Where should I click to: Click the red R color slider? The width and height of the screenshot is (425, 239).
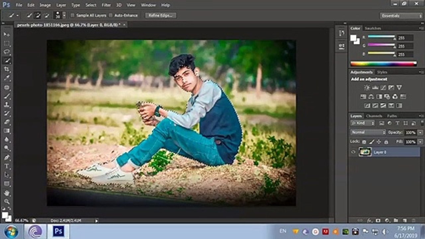[x=381, y=37]
